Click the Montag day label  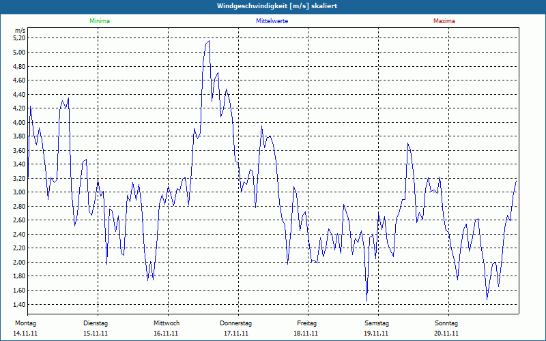[x=25, y=323]
